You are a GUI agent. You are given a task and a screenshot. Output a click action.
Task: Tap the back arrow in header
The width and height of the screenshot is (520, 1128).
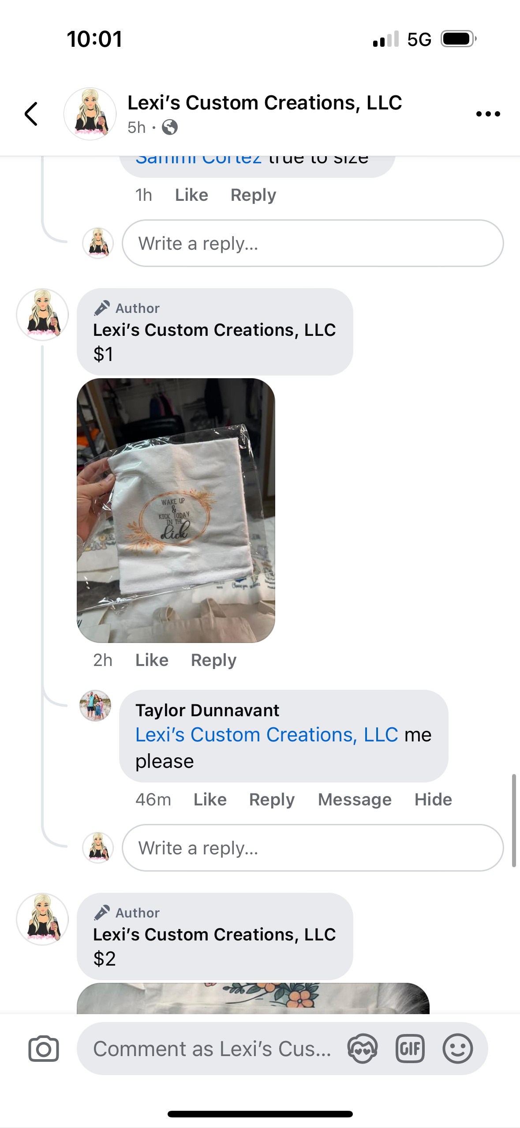[31, 114]
